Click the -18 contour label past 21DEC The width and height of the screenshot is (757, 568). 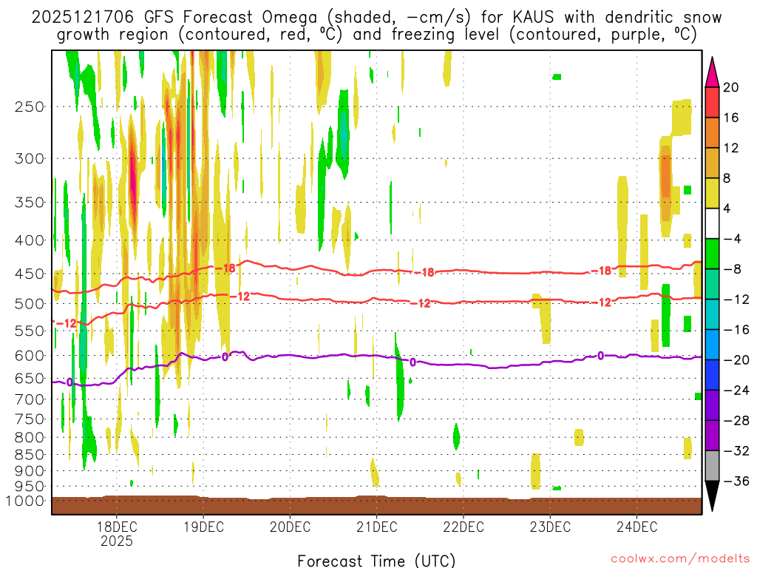[425, 272]
